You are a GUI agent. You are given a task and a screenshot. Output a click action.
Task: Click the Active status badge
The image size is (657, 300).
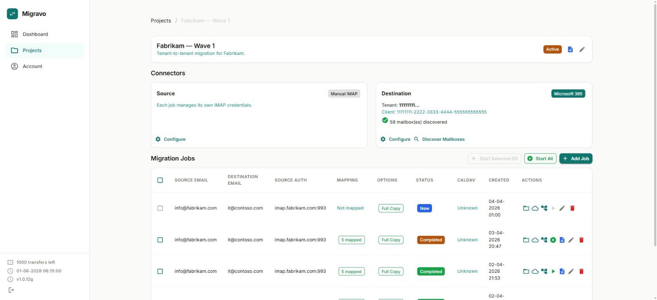coord(552,49)
